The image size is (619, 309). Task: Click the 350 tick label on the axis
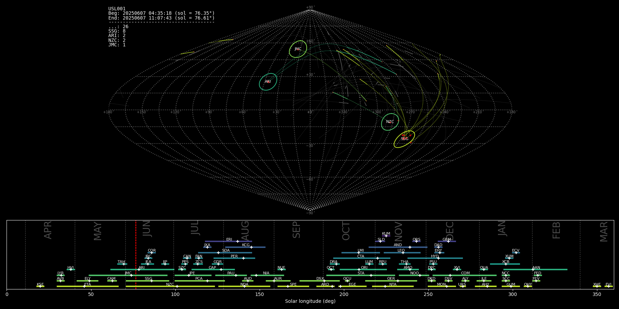pos(597,294)
